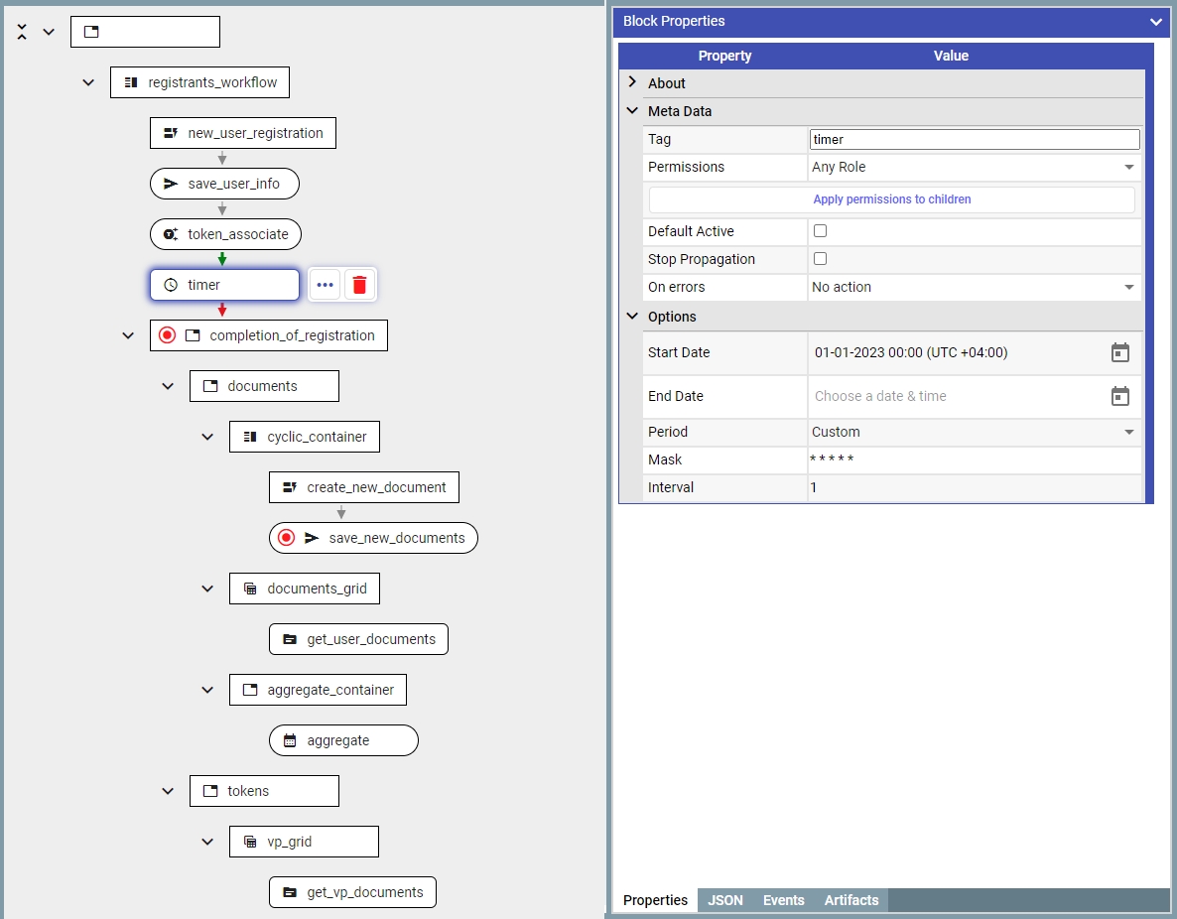This screenshot has height=919, width=1177.
Task: Click Apply permissions to children
Action: pyautogui.click(x=891, y=199)
